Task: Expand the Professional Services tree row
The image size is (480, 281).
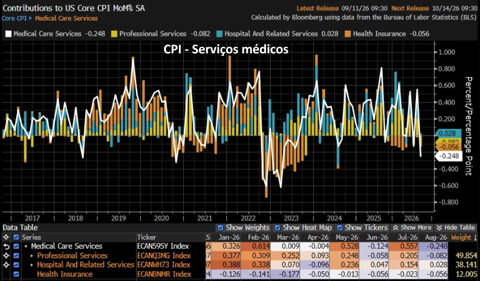Action: pos(32,255)
